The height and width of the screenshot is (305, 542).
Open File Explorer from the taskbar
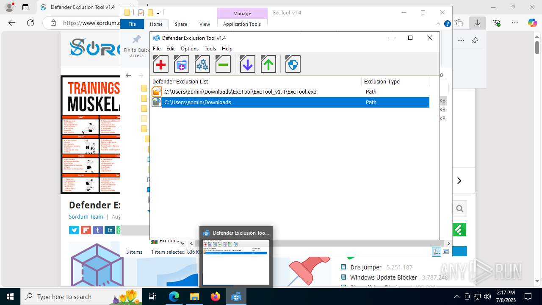195,297
